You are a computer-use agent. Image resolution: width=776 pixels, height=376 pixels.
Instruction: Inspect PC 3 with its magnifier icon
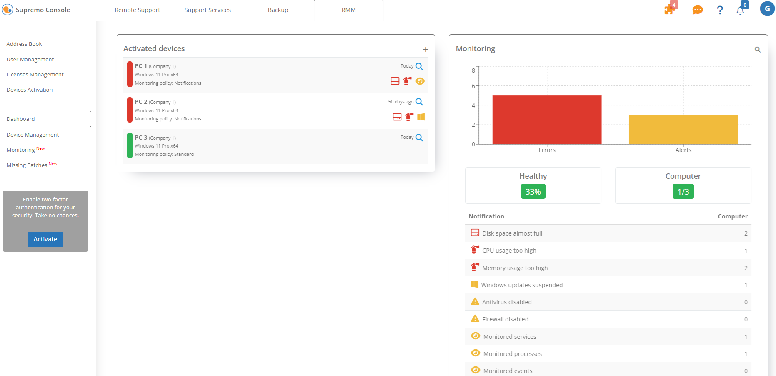tap(419, 138)
